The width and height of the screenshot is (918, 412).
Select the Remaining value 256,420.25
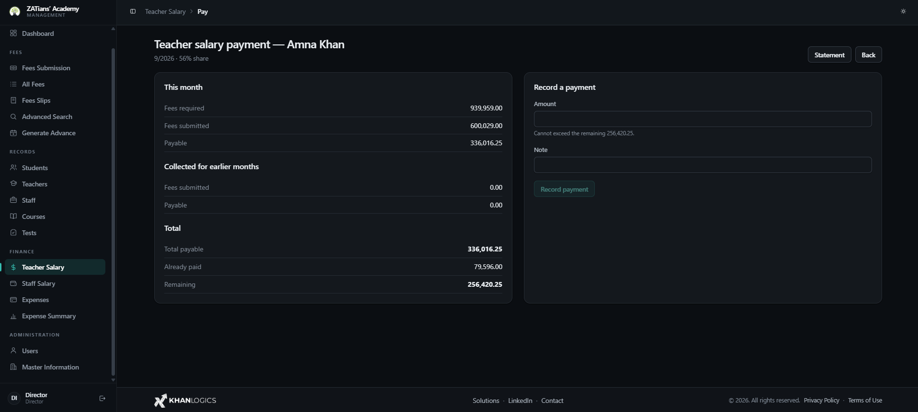pos(485,284)
